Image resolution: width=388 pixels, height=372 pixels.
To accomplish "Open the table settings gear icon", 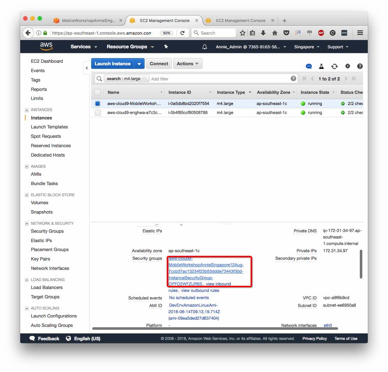I will coord(348,66).
